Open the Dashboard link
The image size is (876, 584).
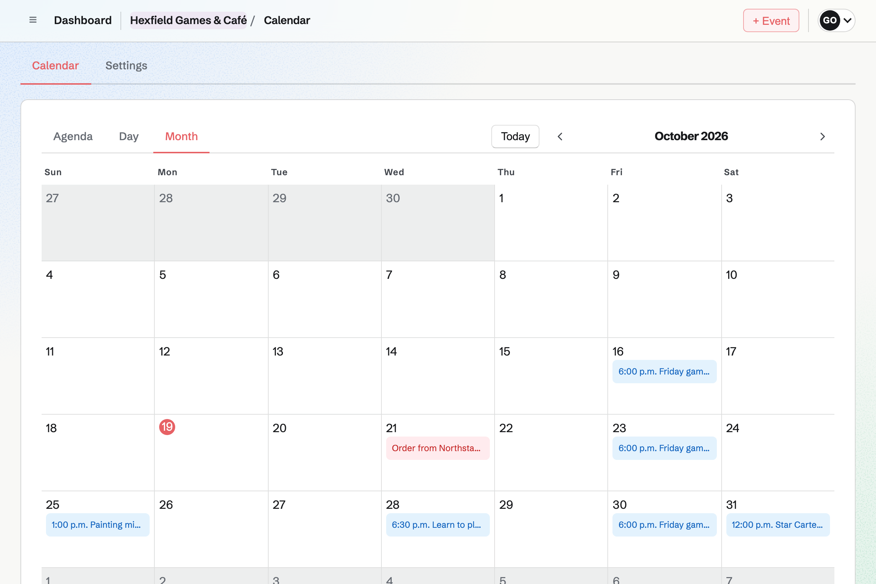[x=83, y=20]
